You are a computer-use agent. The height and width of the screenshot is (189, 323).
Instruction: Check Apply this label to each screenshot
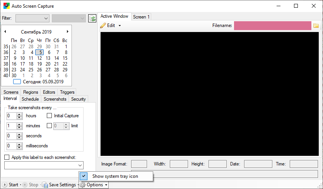(x=7, y=157)
